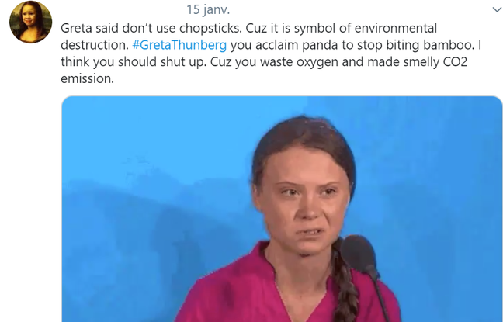Open the tweet author's profile avatar
The width and height of the screenshot is (503, 322).
(30, 22)
